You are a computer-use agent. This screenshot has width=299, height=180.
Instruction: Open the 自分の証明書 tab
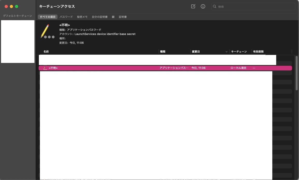(x=100, y=17)
